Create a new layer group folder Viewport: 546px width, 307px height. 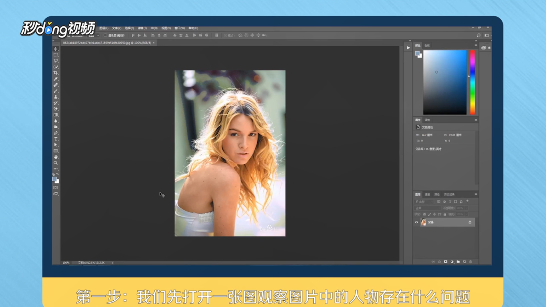click(x=458, y=262)
